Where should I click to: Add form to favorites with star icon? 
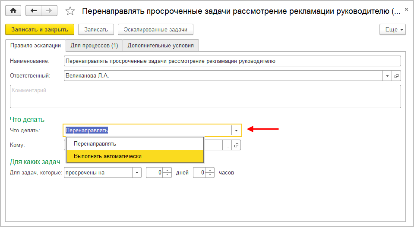coord(70,12)
